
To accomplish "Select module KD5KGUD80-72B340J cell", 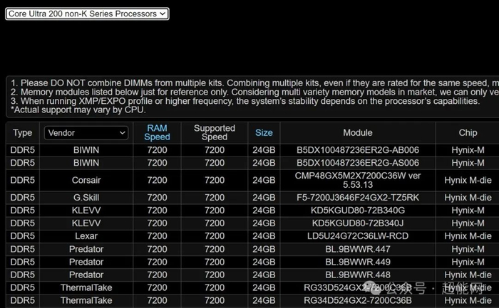I will tap(358, 223).
